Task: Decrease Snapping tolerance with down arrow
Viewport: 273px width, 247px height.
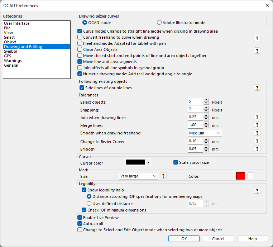Action: coord(206,111)
